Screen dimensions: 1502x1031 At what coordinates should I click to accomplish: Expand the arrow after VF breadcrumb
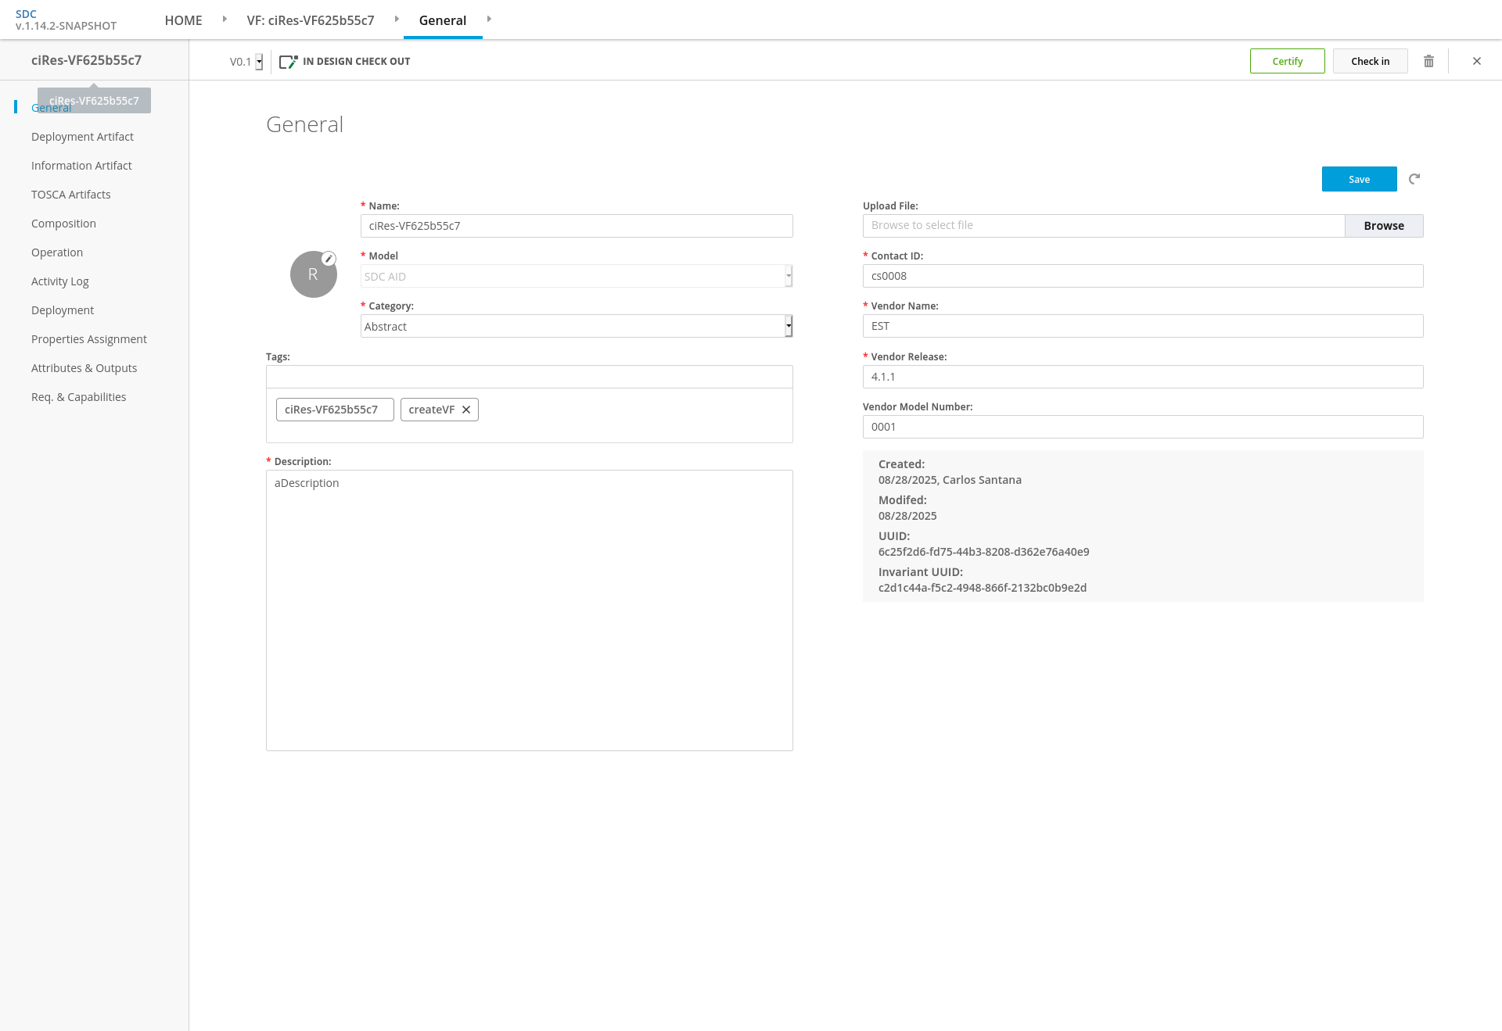(x=397, y=19)
